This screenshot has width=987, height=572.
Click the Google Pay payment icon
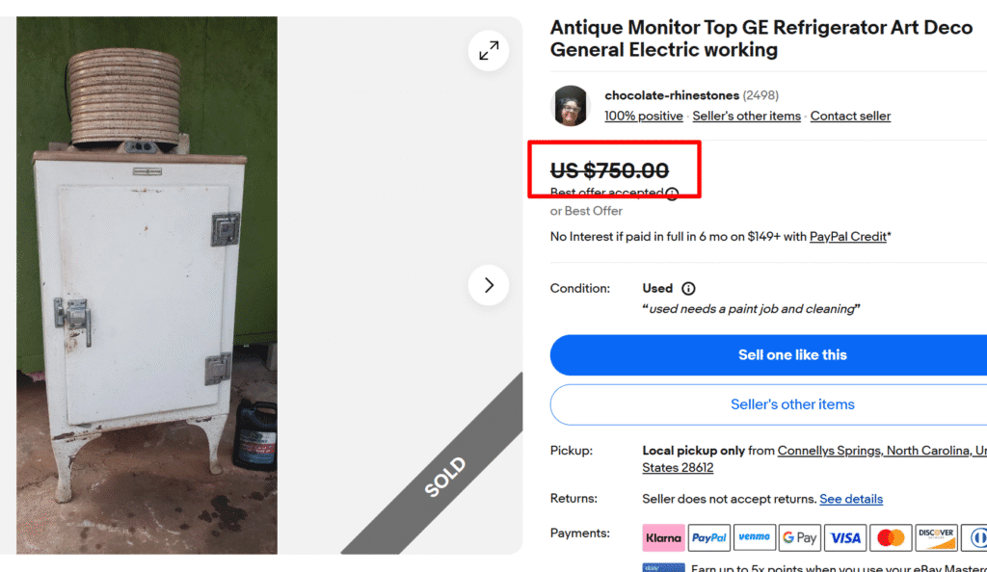tap(800, 537)
